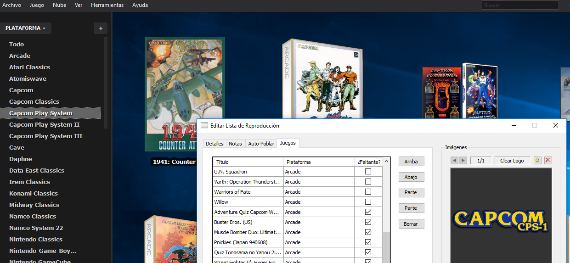Click the Clear Logo image type selector
This screenshot has width=570, height=263.
tap(512, 161)
